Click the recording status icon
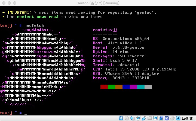 (x=161, y=118)
